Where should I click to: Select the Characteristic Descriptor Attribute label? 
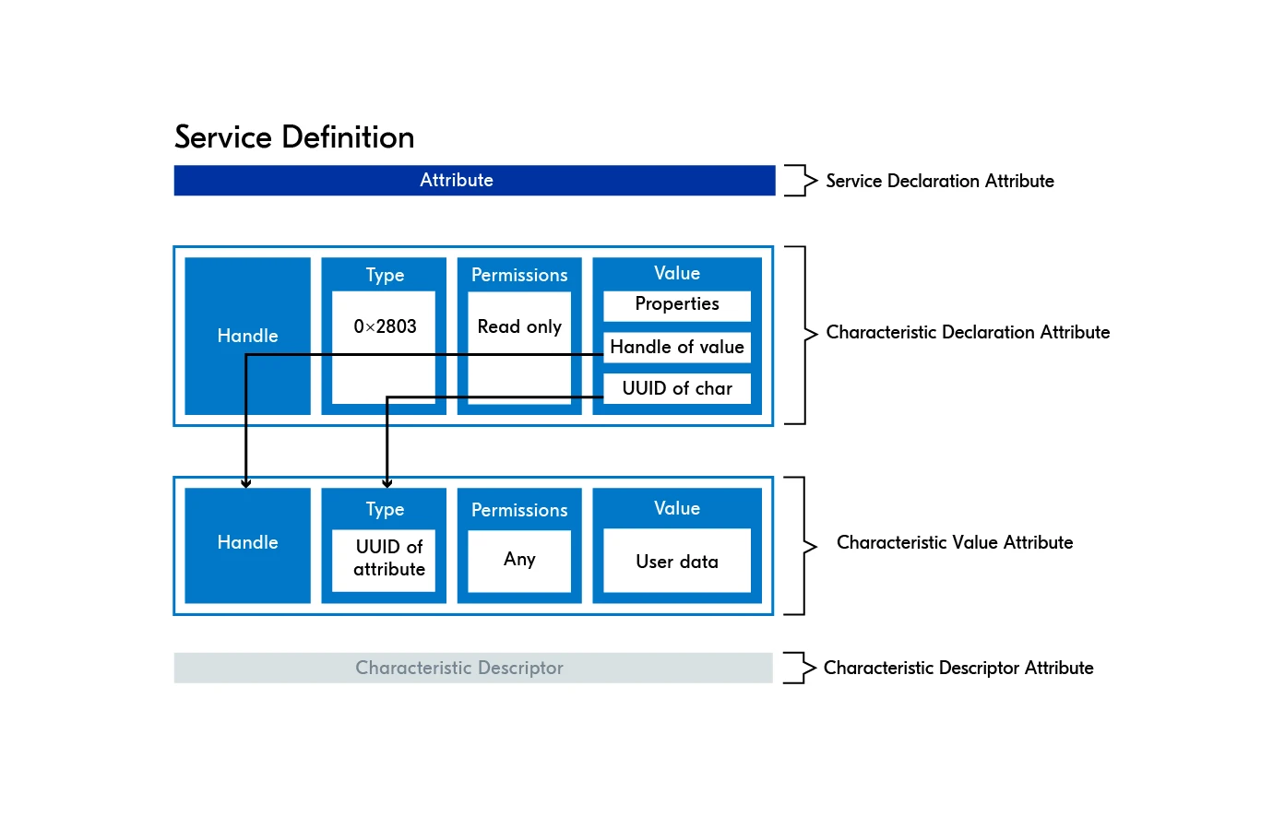[x=958, y=668]
